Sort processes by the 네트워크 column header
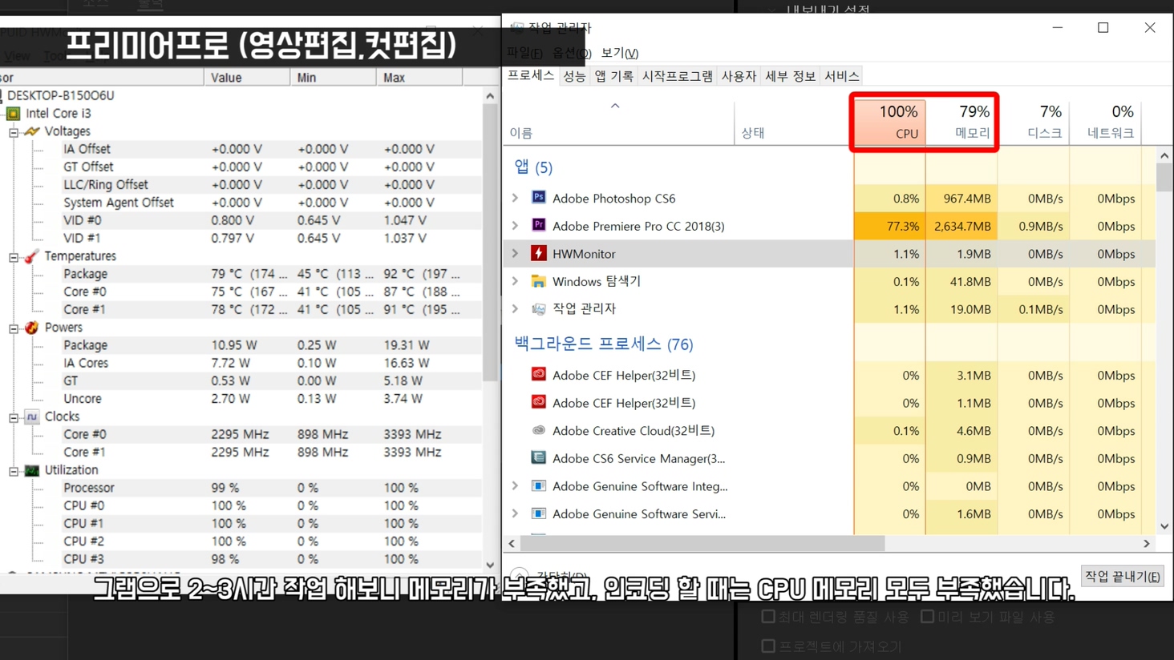Viewport: 1174px width, 660px height. [x=1105, y=122]
